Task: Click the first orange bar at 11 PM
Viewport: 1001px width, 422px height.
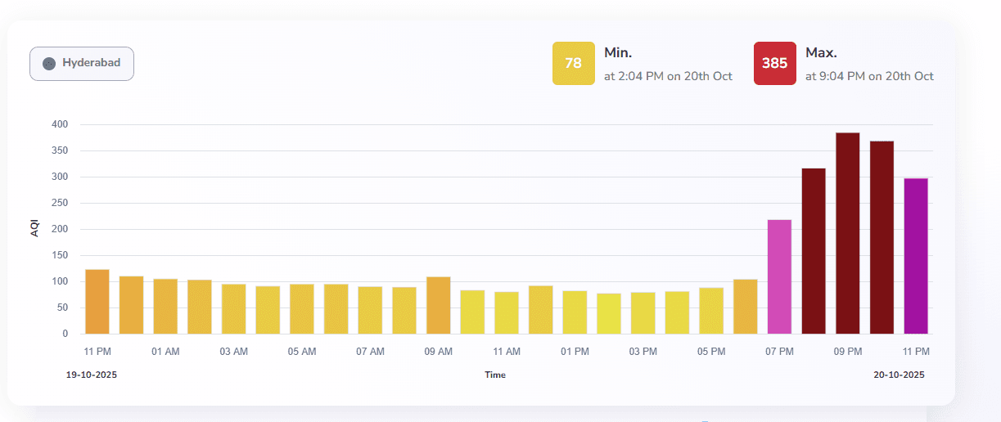Action: click(97, 301)
